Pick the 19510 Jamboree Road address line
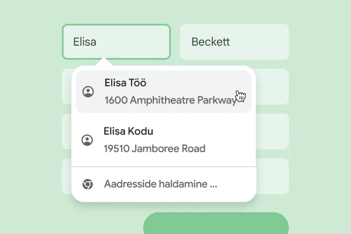This screenshot has height=234, width=351. click(154, 149)
